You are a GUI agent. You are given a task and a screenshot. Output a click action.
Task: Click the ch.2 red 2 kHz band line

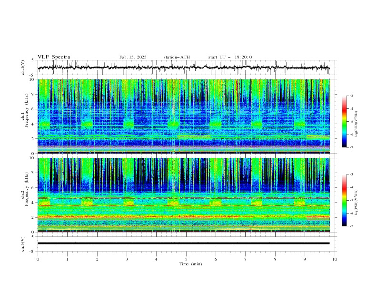184,217
